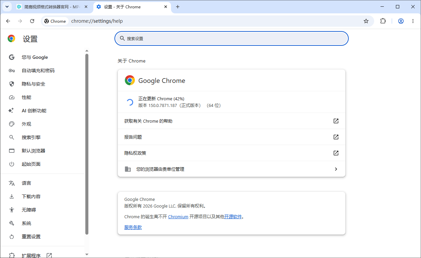Open 隐私权政策 row
421x258 pixels.
click(x=232, y=153)
